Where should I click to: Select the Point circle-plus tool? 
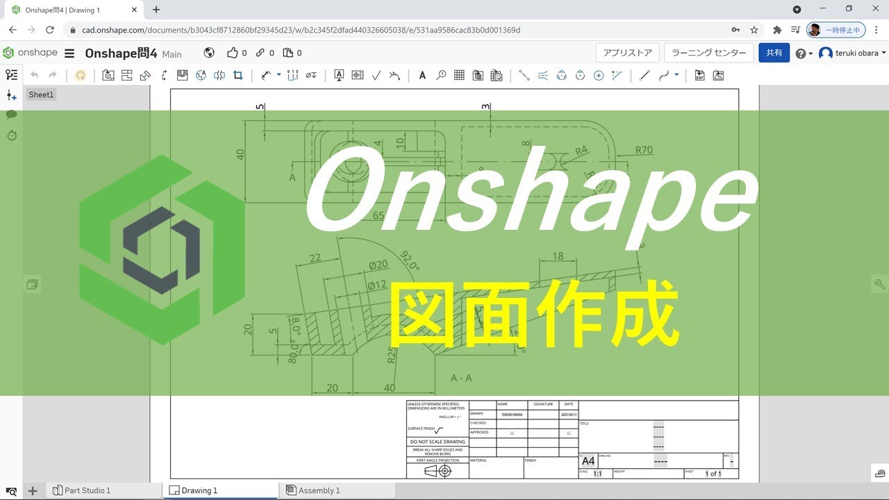[x=599, y=75]
